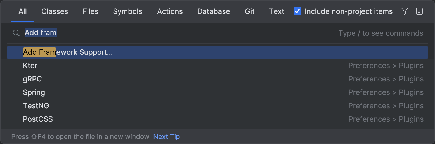Image resolution: width=435 pixels, height=144 pixels.
Task: Click the filter funnel icon
Action: tap(405, 11)
